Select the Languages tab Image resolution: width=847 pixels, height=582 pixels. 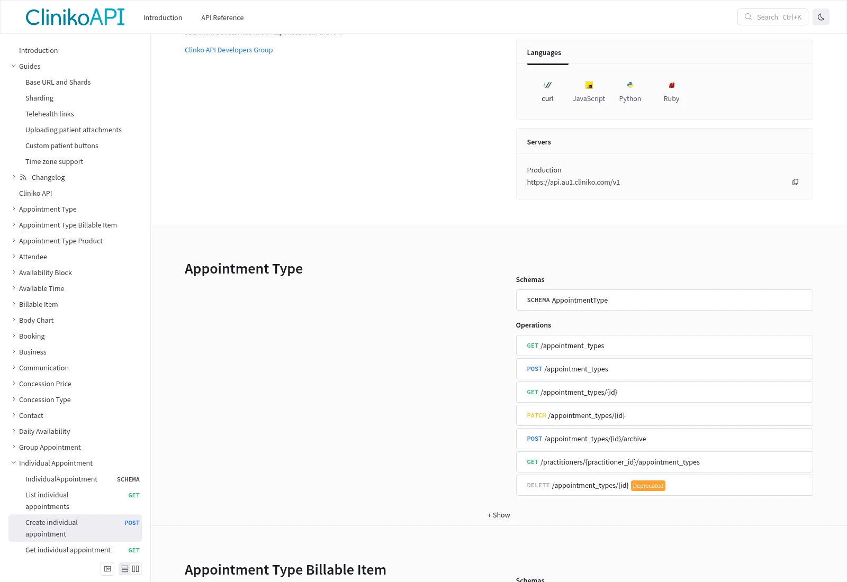click(x=544, y=53)
